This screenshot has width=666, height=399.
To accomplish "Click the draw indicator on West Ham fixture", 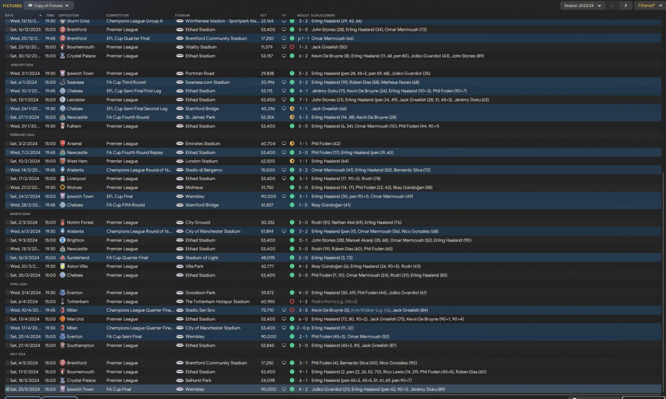I will click(x=292, y=161).
